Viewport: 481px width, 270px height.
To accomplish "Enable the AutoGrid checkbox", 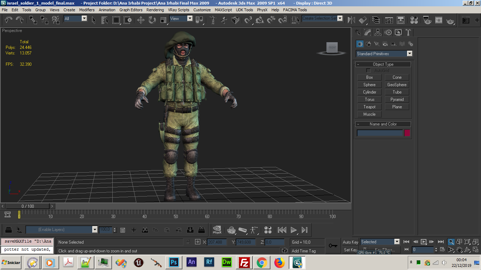I will (x=369, y=71).
